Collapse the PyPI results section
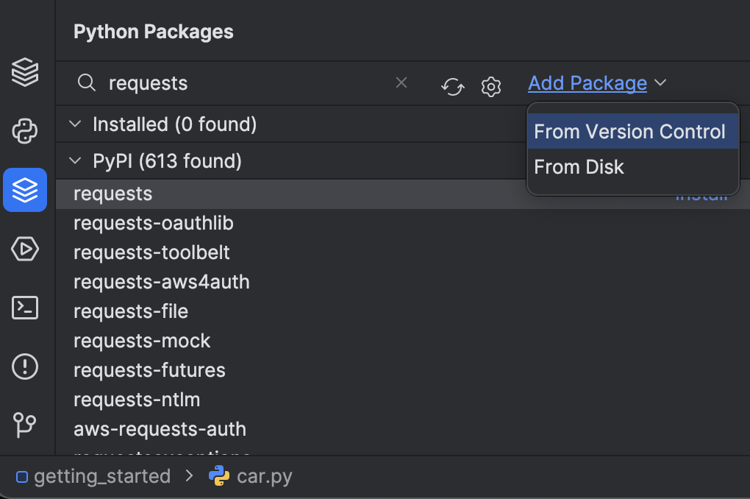The height and width of the screenshot is (499, 750). pos(75,161)
